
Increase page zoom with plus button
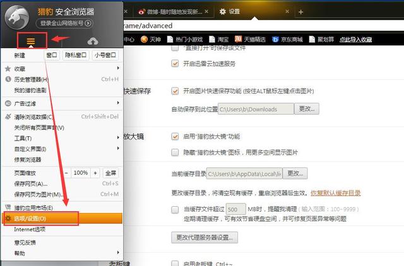click(95, 173)
